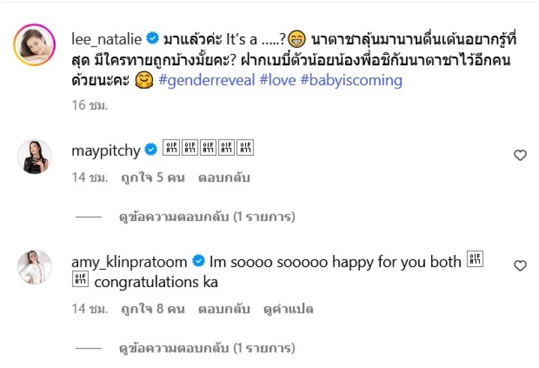Like the maypitchy comment with heart icon

[x=520, y=156]
